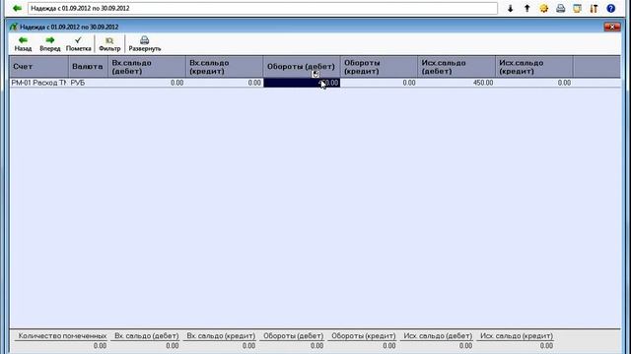Close the Надежда report window

tap(612, 27)
